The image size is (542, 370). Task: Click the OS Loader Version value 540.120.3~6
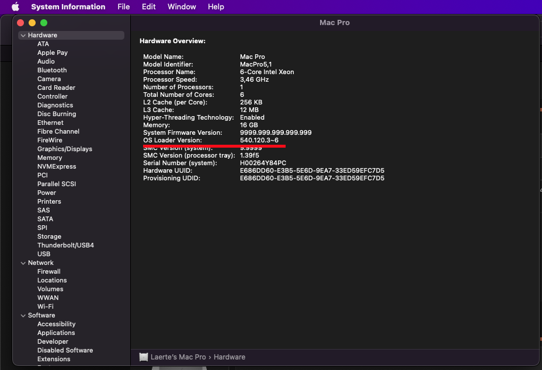pyautogui.click(x=259, y=140)
